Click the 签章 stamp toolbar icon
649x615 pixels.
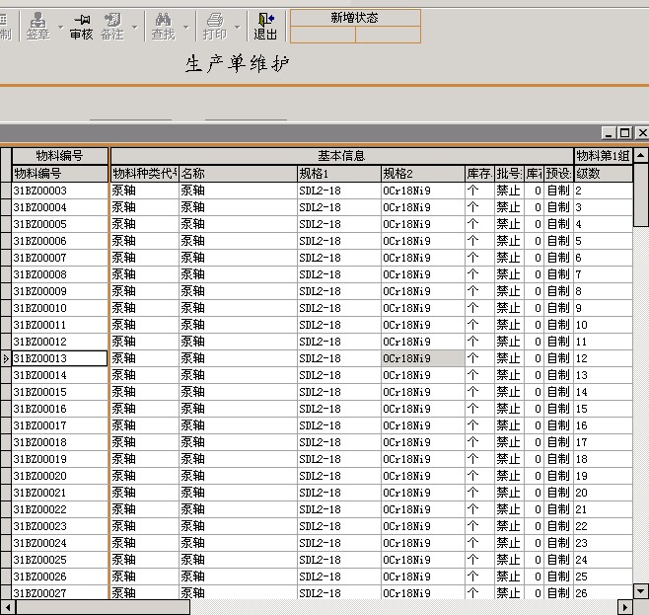click(38, 27)
